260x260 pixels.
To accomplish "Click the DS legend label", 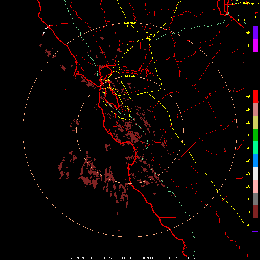I will (248, 174).
